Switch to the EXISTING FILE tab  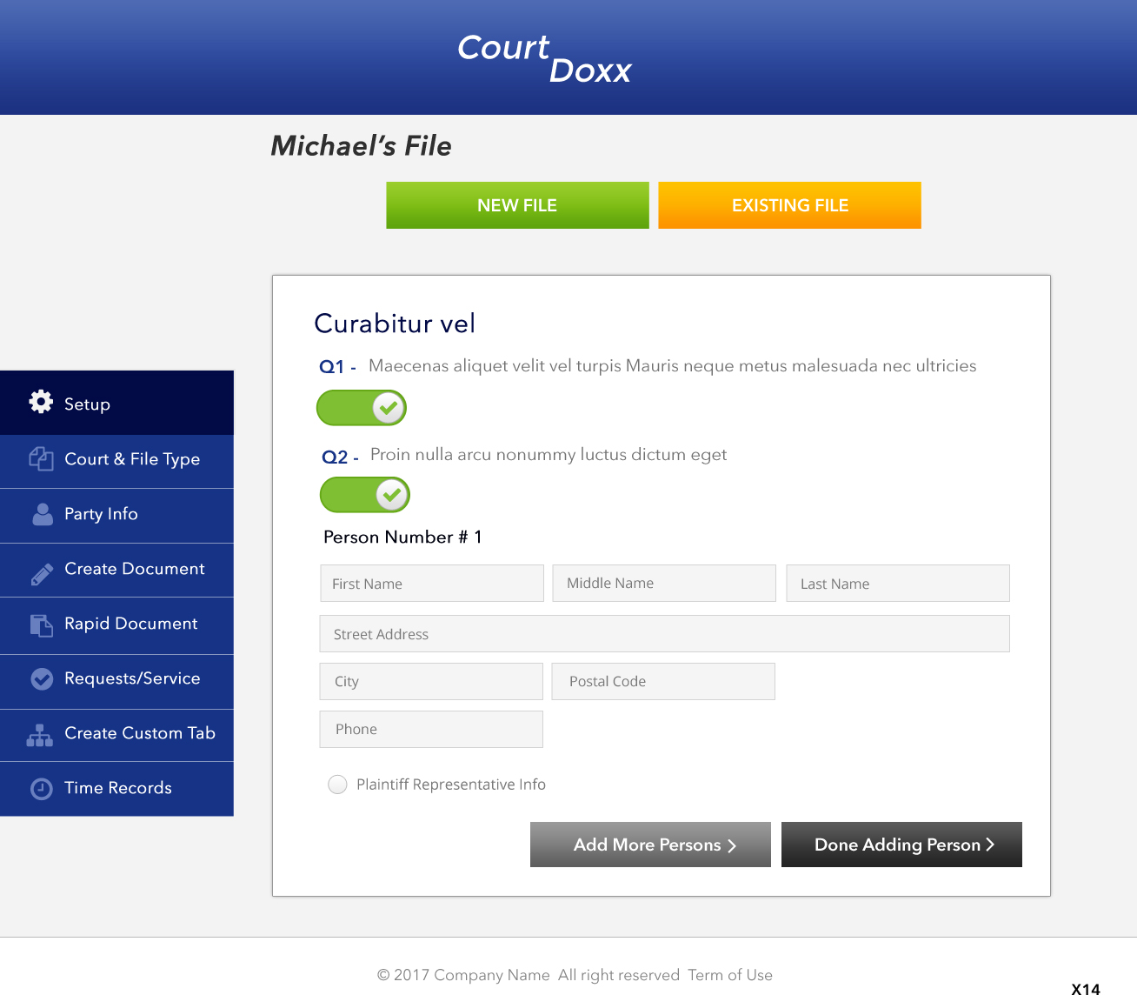coord(789,205)
